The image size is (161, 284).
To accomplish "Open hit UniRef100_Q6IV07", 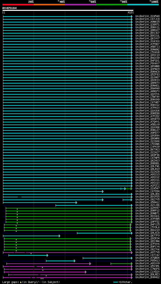I will (x=147, y=38).
